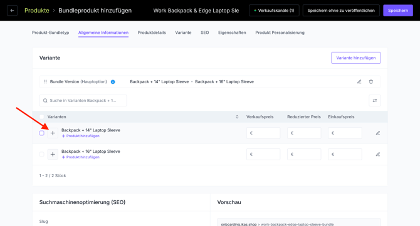
Task: Go to Produkt Personalisierung tab
Action: point(280,33)
